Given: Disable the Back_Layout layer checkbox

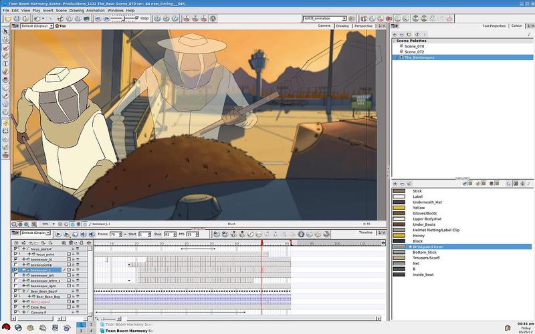Looking at the screenshot, I should pyautogui.click(x=15, y=302).
